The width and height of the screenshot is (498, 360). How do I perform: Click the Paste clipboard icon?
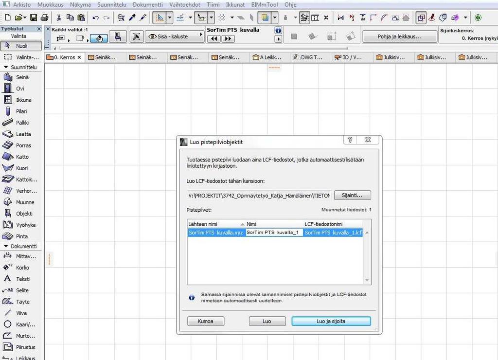pos(81,18)
